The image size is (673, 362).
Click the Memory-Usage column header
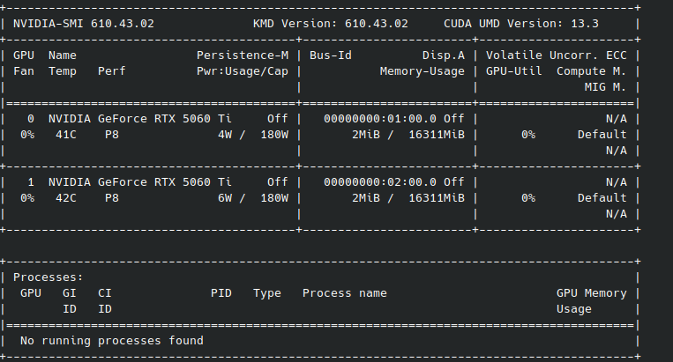click(422, 71)
